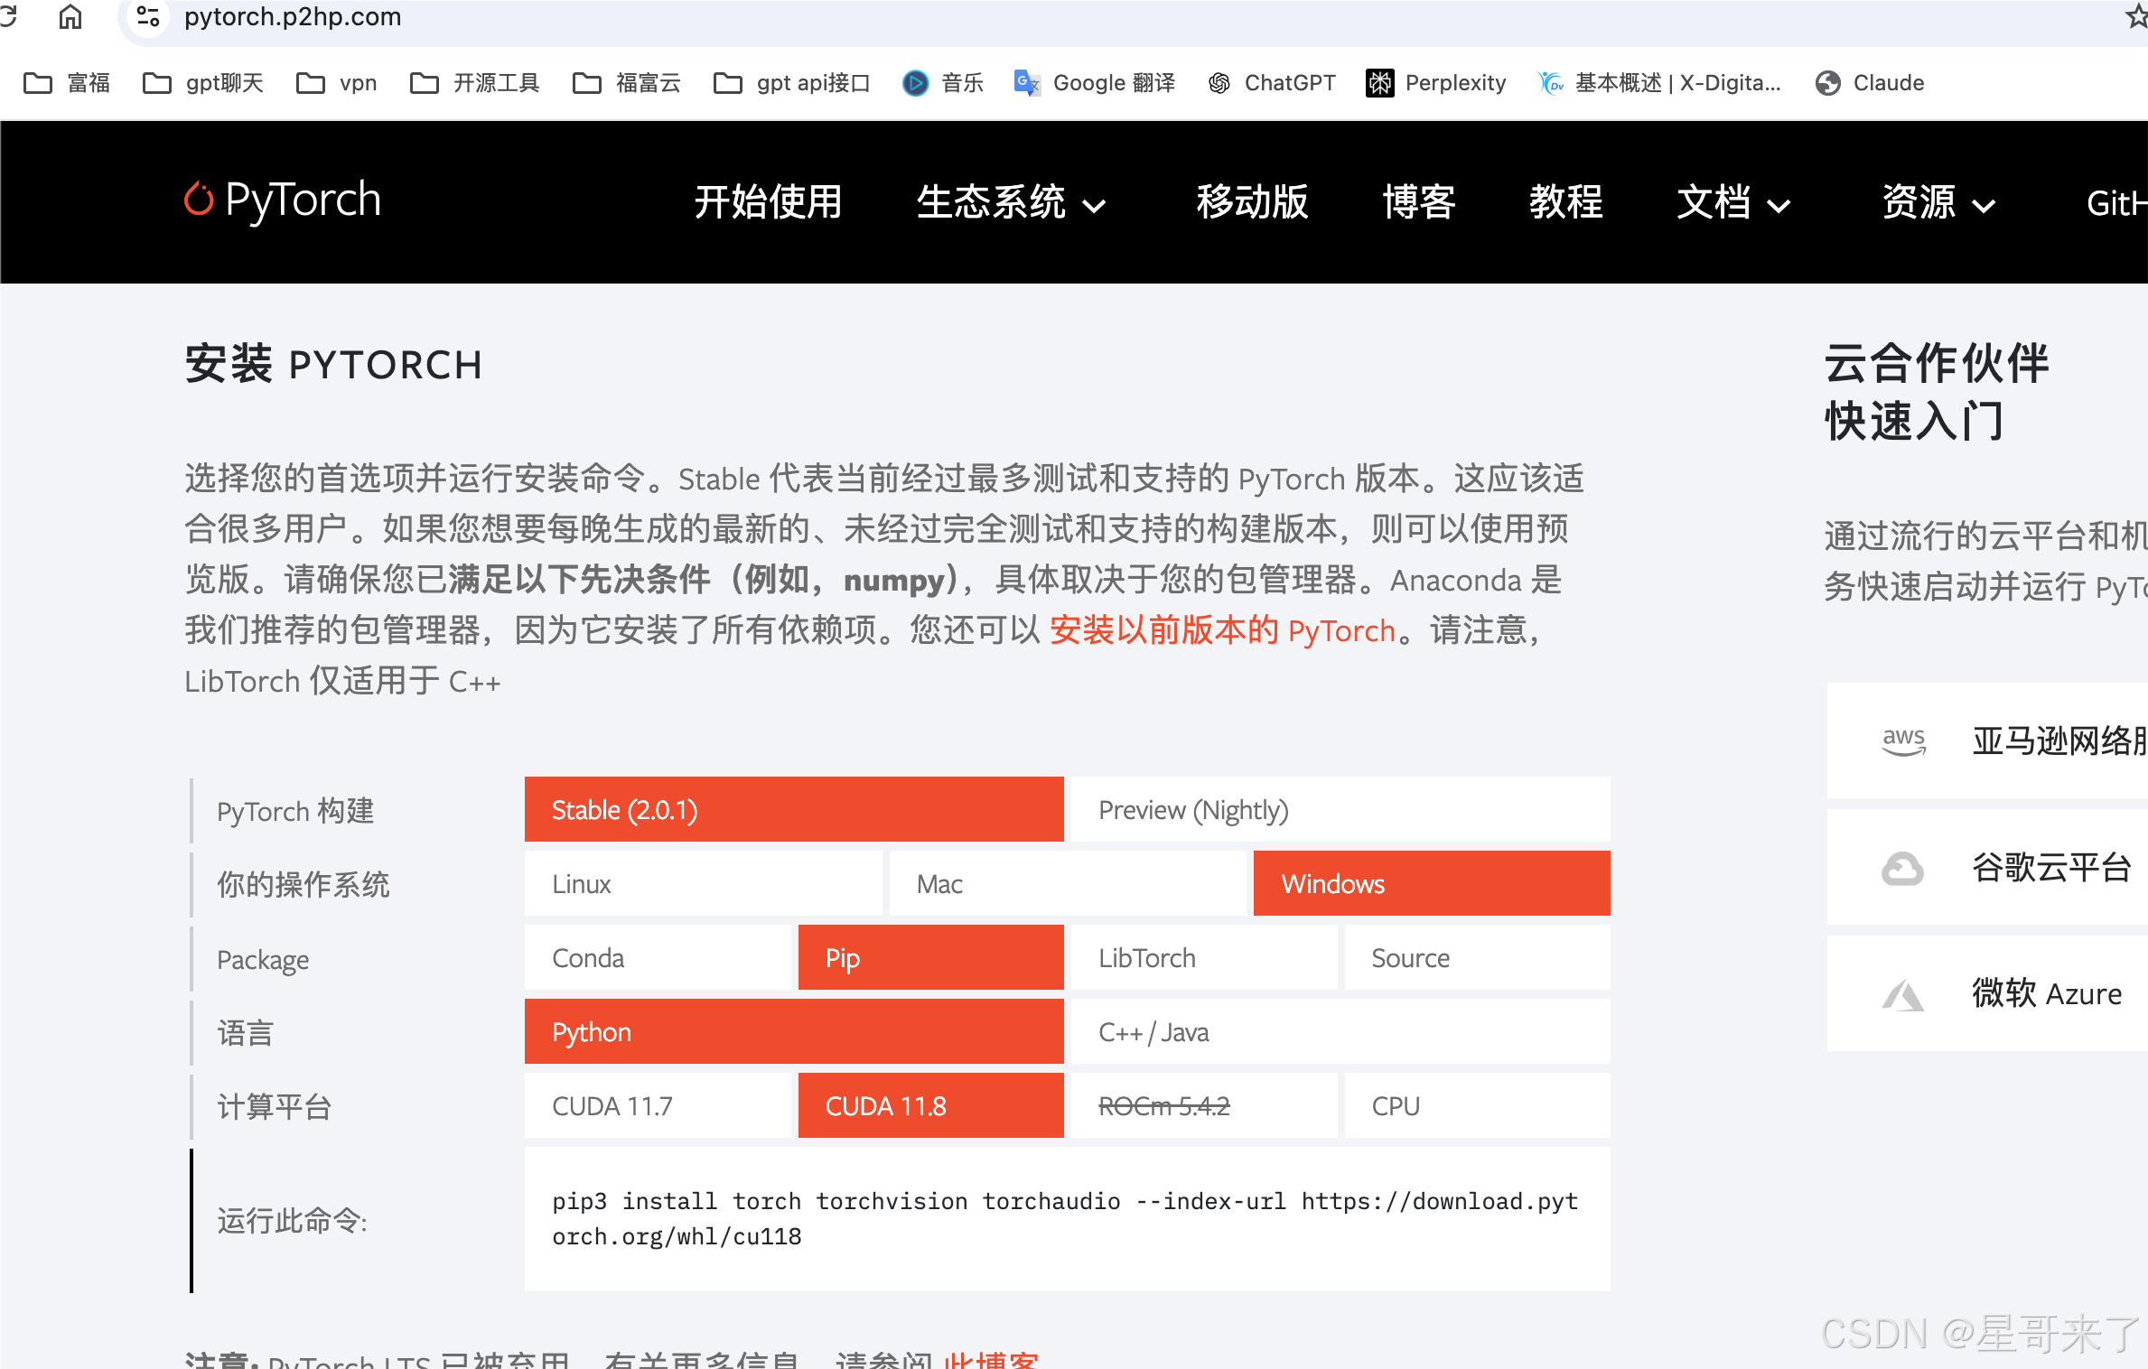Select the AWS cloud partner icon
The image size is (2148, 1369).
point(1904,740)
